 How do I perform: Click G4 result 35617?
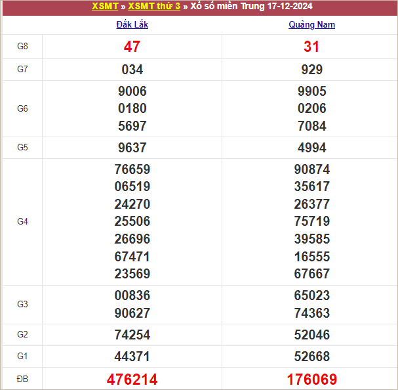click(x=311, y=186)
